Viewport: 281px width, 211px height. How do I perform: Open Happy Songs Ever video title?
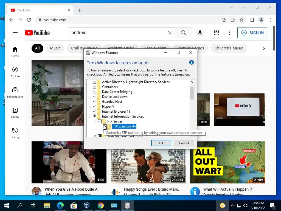[151, 191]
